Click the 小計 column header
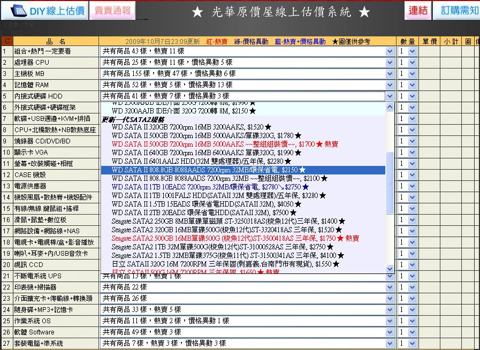Image resolution: width=480 pixels, height=350 pixels. click(x=451, y=41)
